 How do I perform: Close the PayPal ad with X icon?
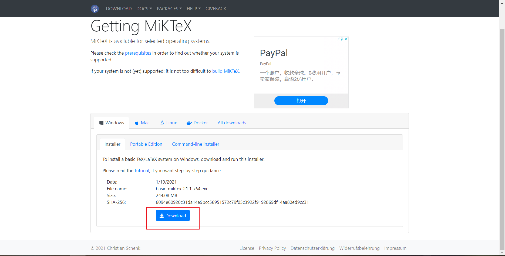click(x=346, y=39)
